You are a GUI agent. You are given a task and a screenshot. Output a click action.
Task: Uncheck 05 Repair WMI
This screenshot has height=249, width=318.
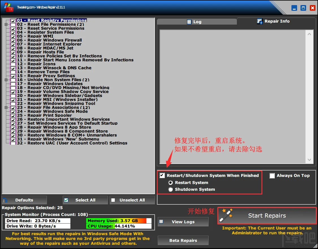13,36
